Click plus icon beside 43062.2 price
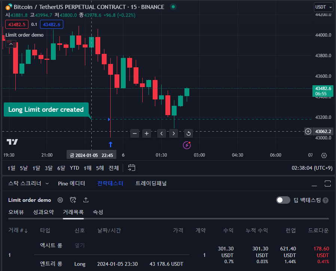 (308, 131)
